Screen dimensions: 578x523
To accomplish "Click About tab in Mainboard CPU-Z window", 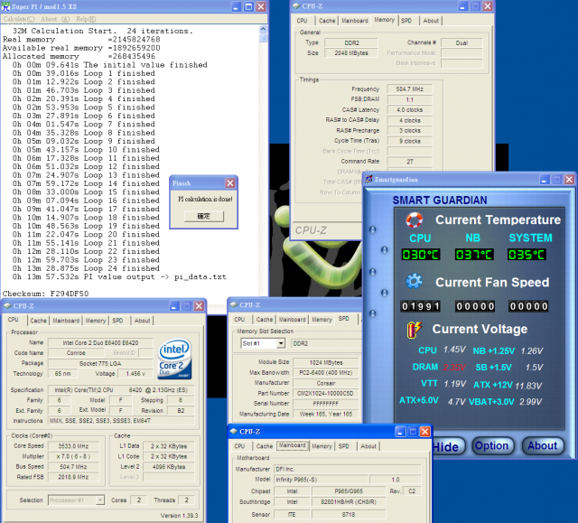I will [368, 446].
